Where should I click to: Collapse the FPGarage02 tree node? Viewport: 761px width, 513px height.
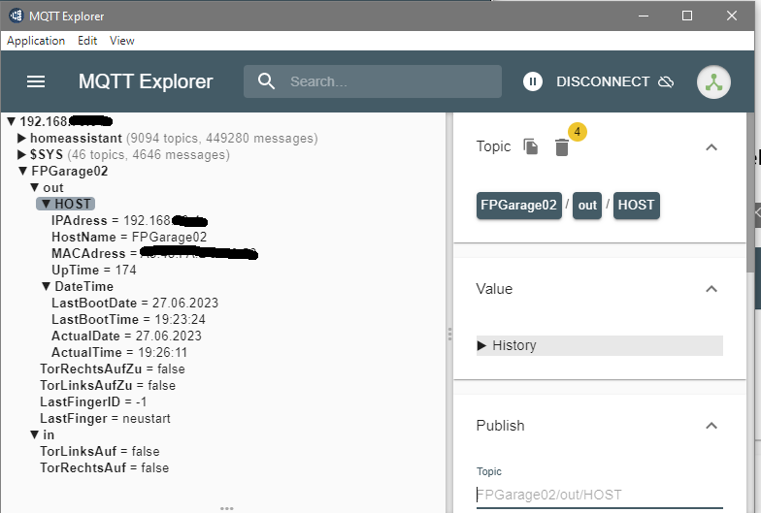pyautogui.click(x=23, y=171)
